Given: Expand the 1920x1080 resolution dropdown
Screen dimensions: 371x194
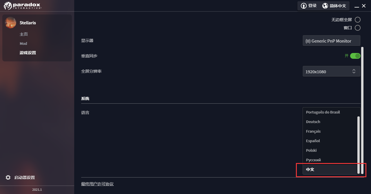Looking at the screenshot, I should click(x=331, y=72).
